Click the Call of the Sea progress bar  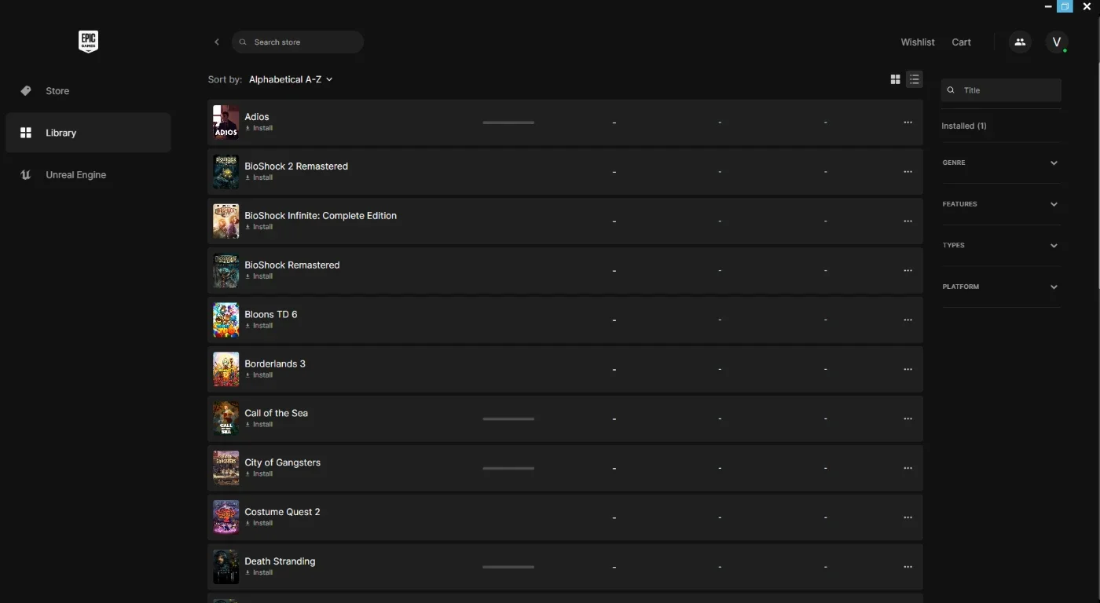tap(508, 418)
